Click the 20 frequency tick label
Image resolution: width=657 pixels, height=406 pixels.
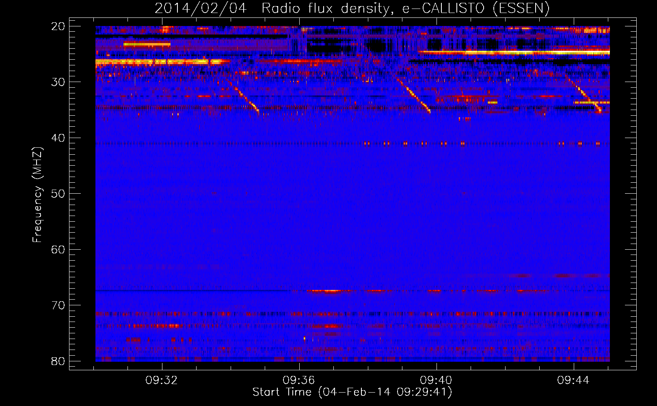(58, 26)
